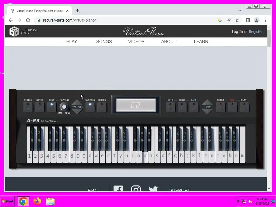This screenshot has height=207, width=276.
Task: Click the Play button on piano panel
Action: [244, 107]
